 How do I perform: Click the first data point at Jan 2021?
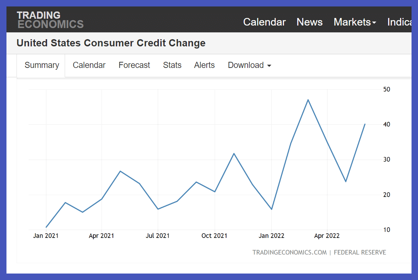[46, 227]
